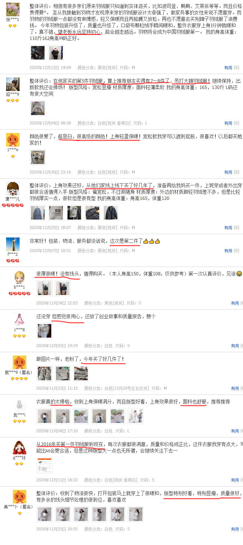Click avatar of reviewer 张***1
Image resolution: width=243 pixels, height=545 pixels.
pyautogui.click(x=13, y=9)
